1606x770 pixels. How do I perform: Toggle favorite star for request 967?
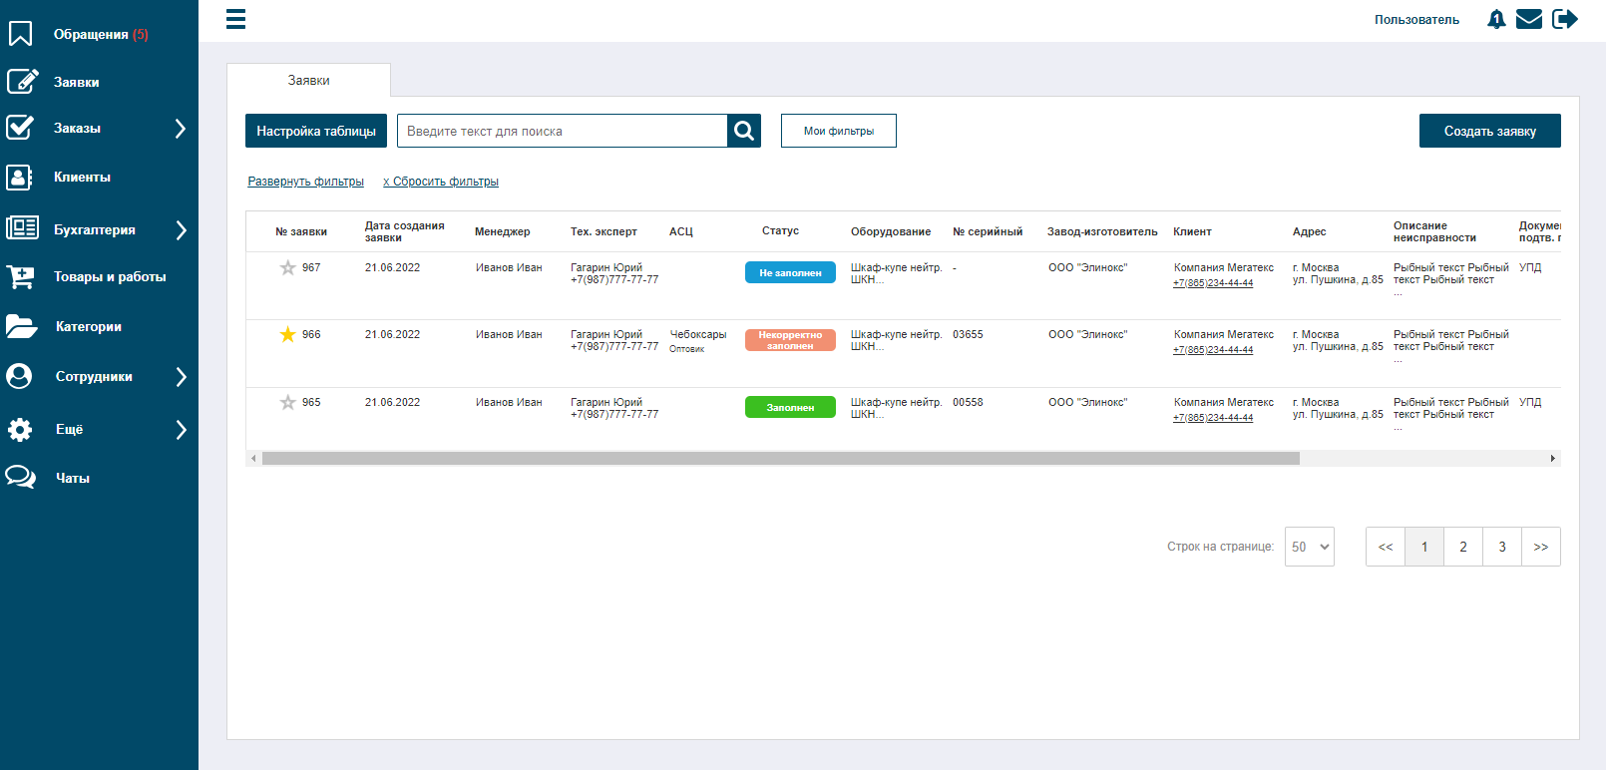coord(288,267)
